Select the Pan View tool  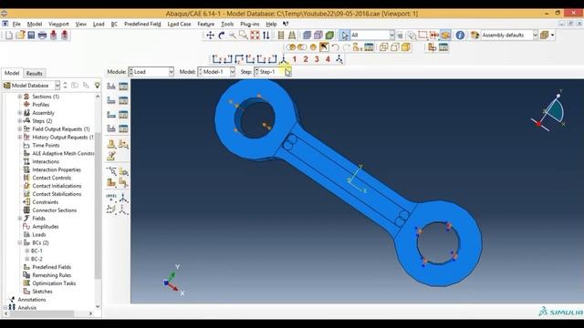211,36
